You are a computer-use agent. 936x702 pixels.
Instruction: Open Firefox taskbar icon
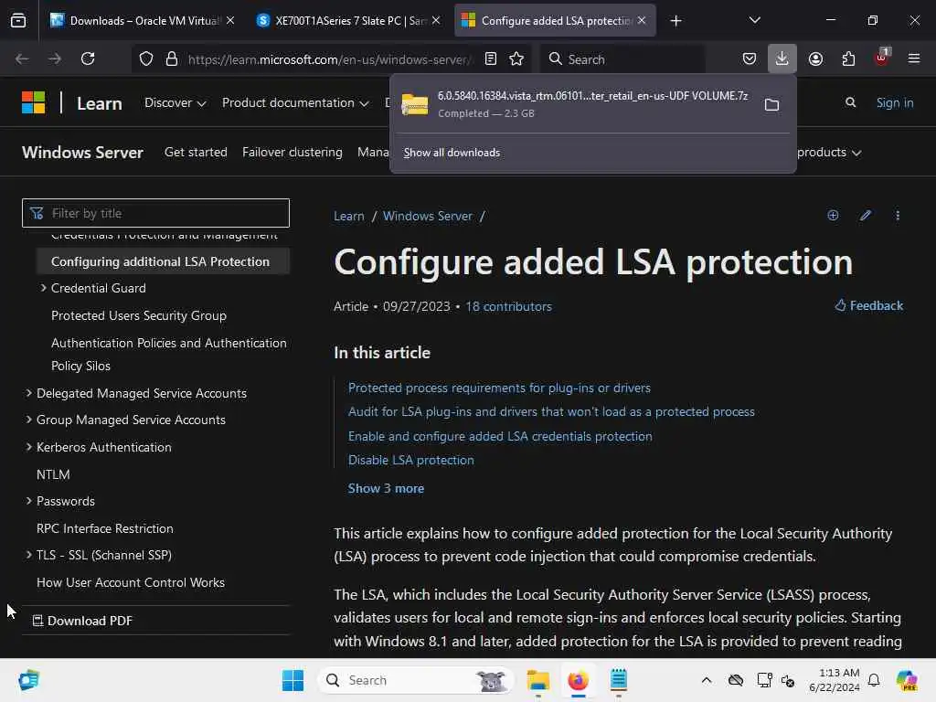[x=578, y=680]
